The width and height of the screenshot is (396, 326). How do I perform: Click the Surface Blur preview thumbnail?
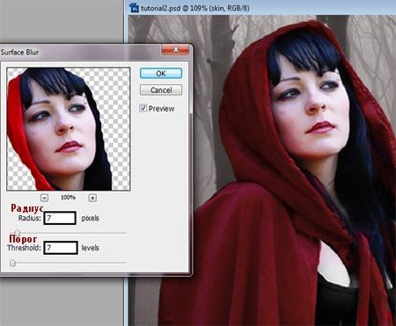click(69, 129)
